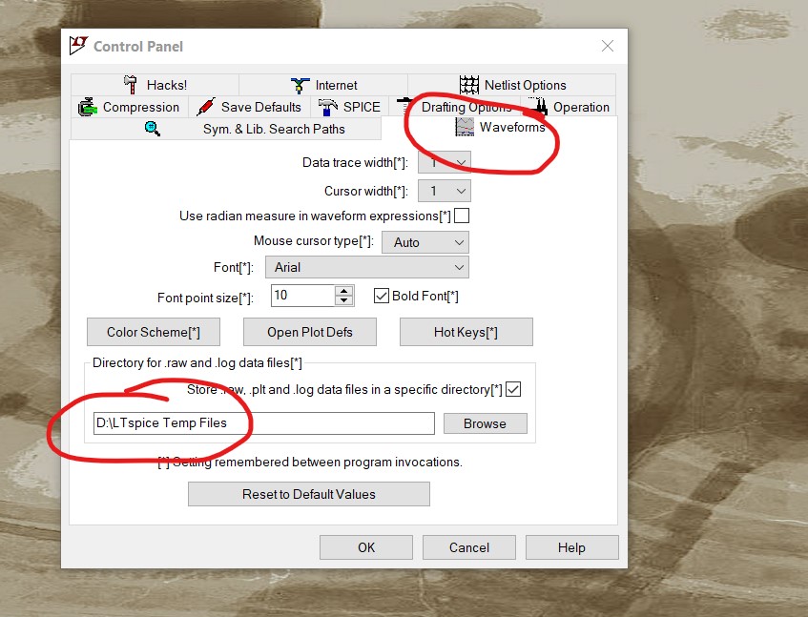
Task: Click the Internet tab icon
Action: pos(300,85)
